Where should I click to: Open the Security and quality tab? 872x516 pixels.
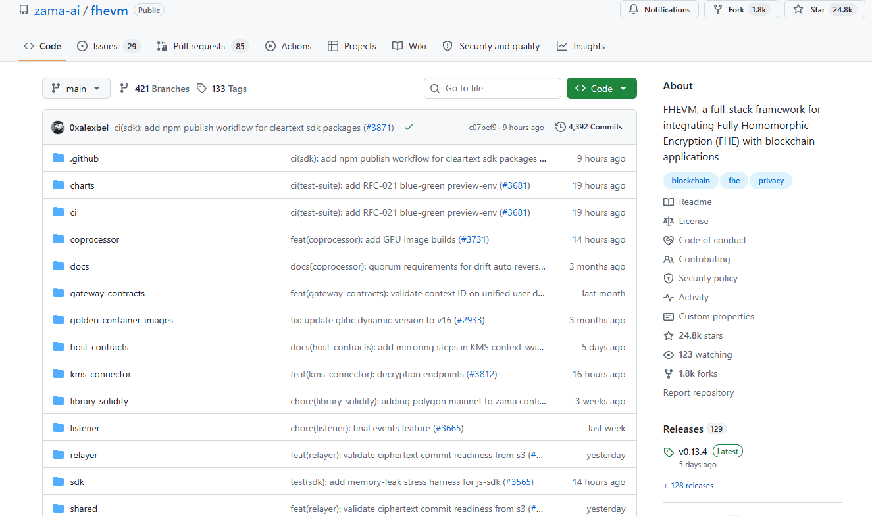pos(491,46)
